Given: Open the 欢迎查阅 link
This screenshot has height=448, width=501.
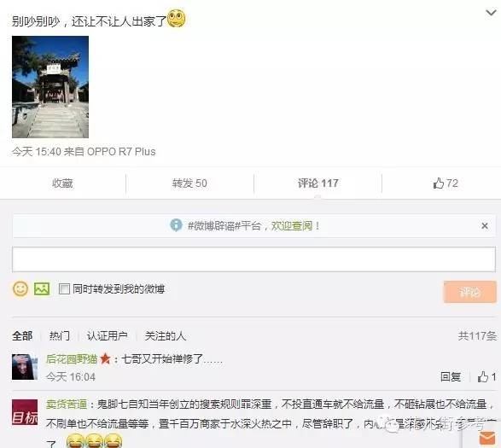Looking at the screenshot, I should 292,226.
